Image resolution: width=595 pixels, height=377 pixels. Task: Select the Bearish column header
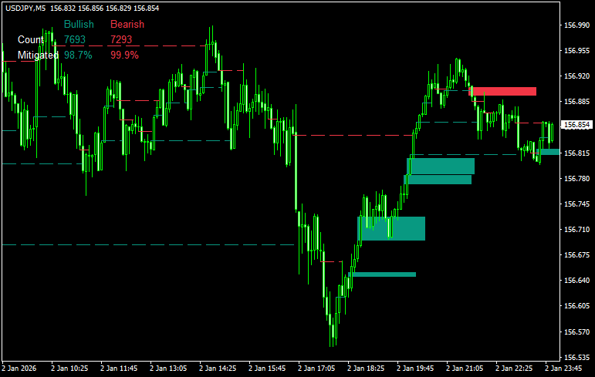[x=127, y=24]
